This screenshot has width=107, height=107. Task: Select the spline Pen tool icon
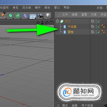tap(3, 16)
